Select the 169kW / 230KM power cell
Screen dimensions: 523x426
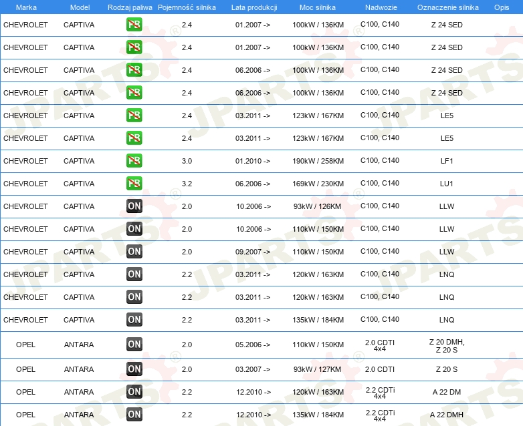(318, 184)
